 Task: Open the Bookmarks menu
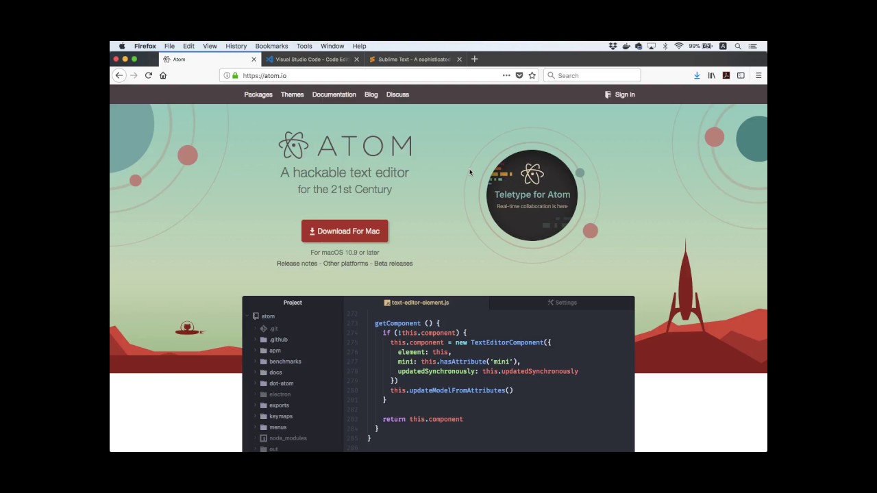tap(271, 46)
